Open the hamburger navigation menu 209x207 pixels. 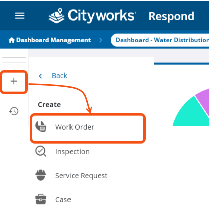coord(20,16)
